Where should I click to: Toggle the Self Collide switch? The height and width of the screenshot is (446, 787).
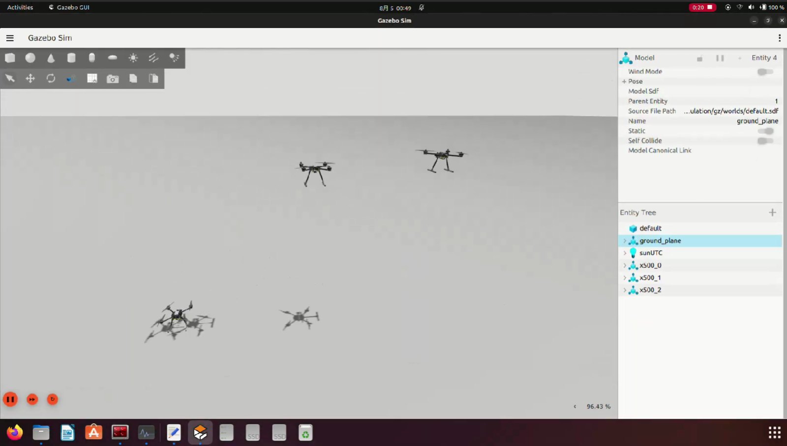pos(765,141)
